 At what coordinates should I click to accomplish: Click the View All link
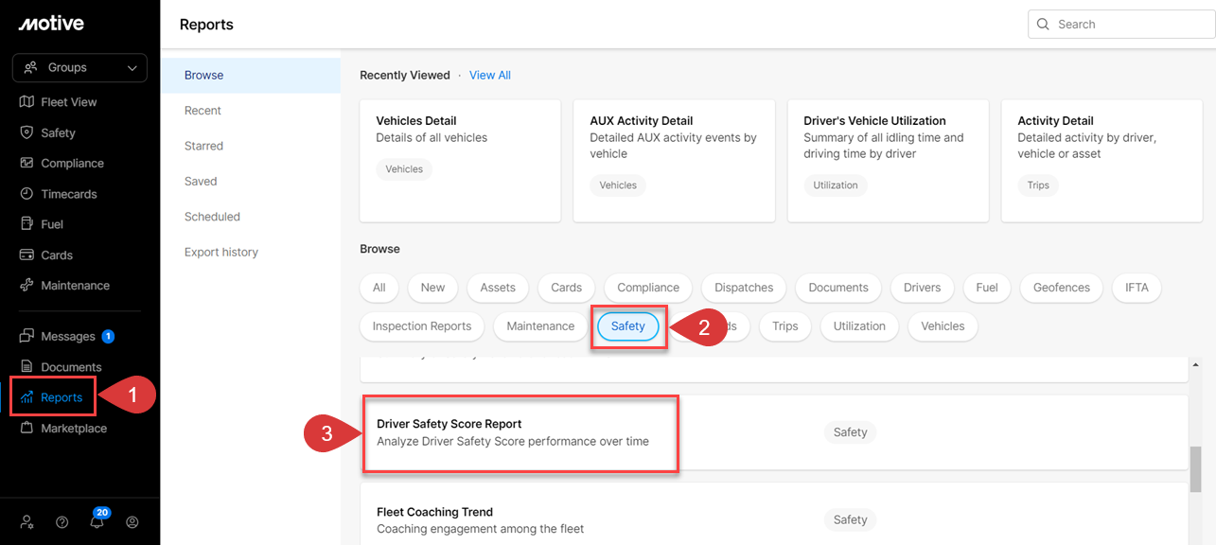(x=489, y=75)
